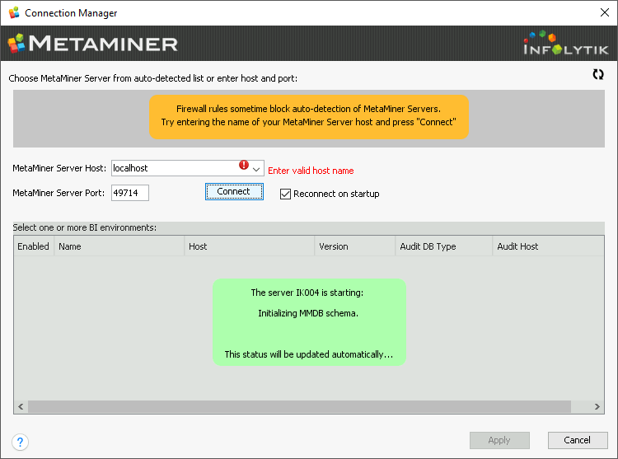Sort by Host column header
Screen dimensions: 618x459
[x=250, y=246]
